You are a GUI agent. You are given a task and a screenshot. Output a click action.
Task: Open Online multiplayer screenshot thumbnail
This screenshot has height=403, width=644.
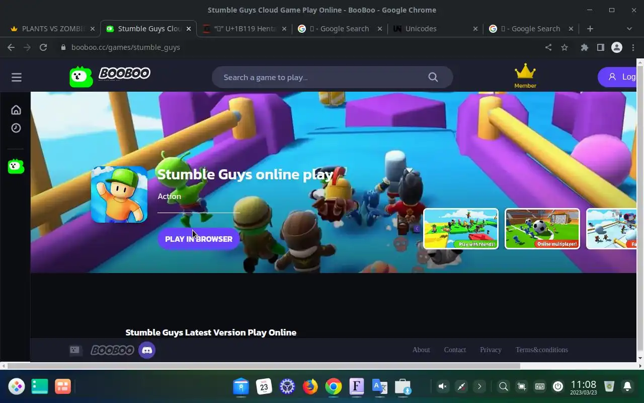pyautogui.click(x=542, y=229)
